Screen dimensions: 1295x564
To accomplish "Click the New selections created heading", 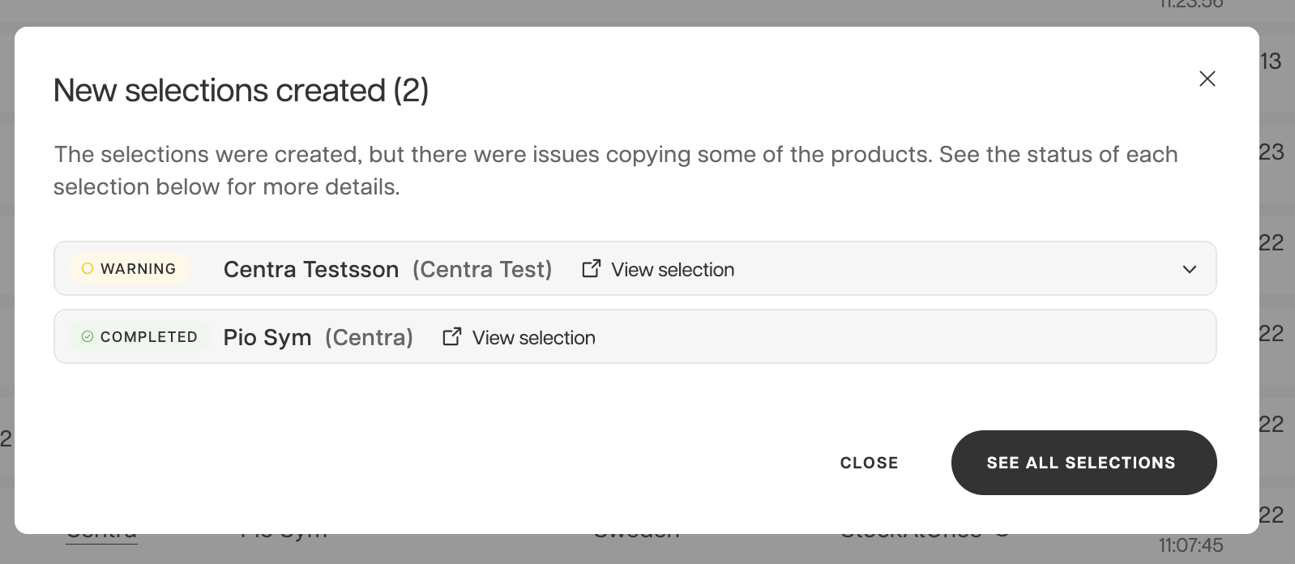I will (241, 90).
